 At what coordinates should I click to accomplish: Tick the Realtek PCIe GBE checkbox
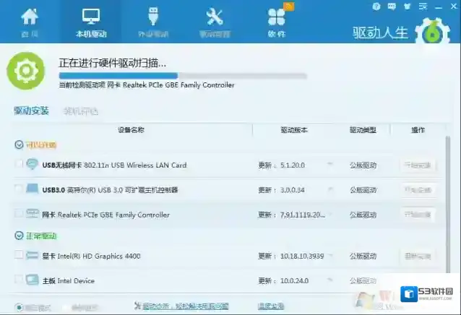19,214
